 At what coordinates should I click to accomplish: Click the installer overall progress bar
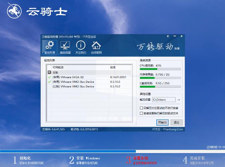tap(112, 151)
